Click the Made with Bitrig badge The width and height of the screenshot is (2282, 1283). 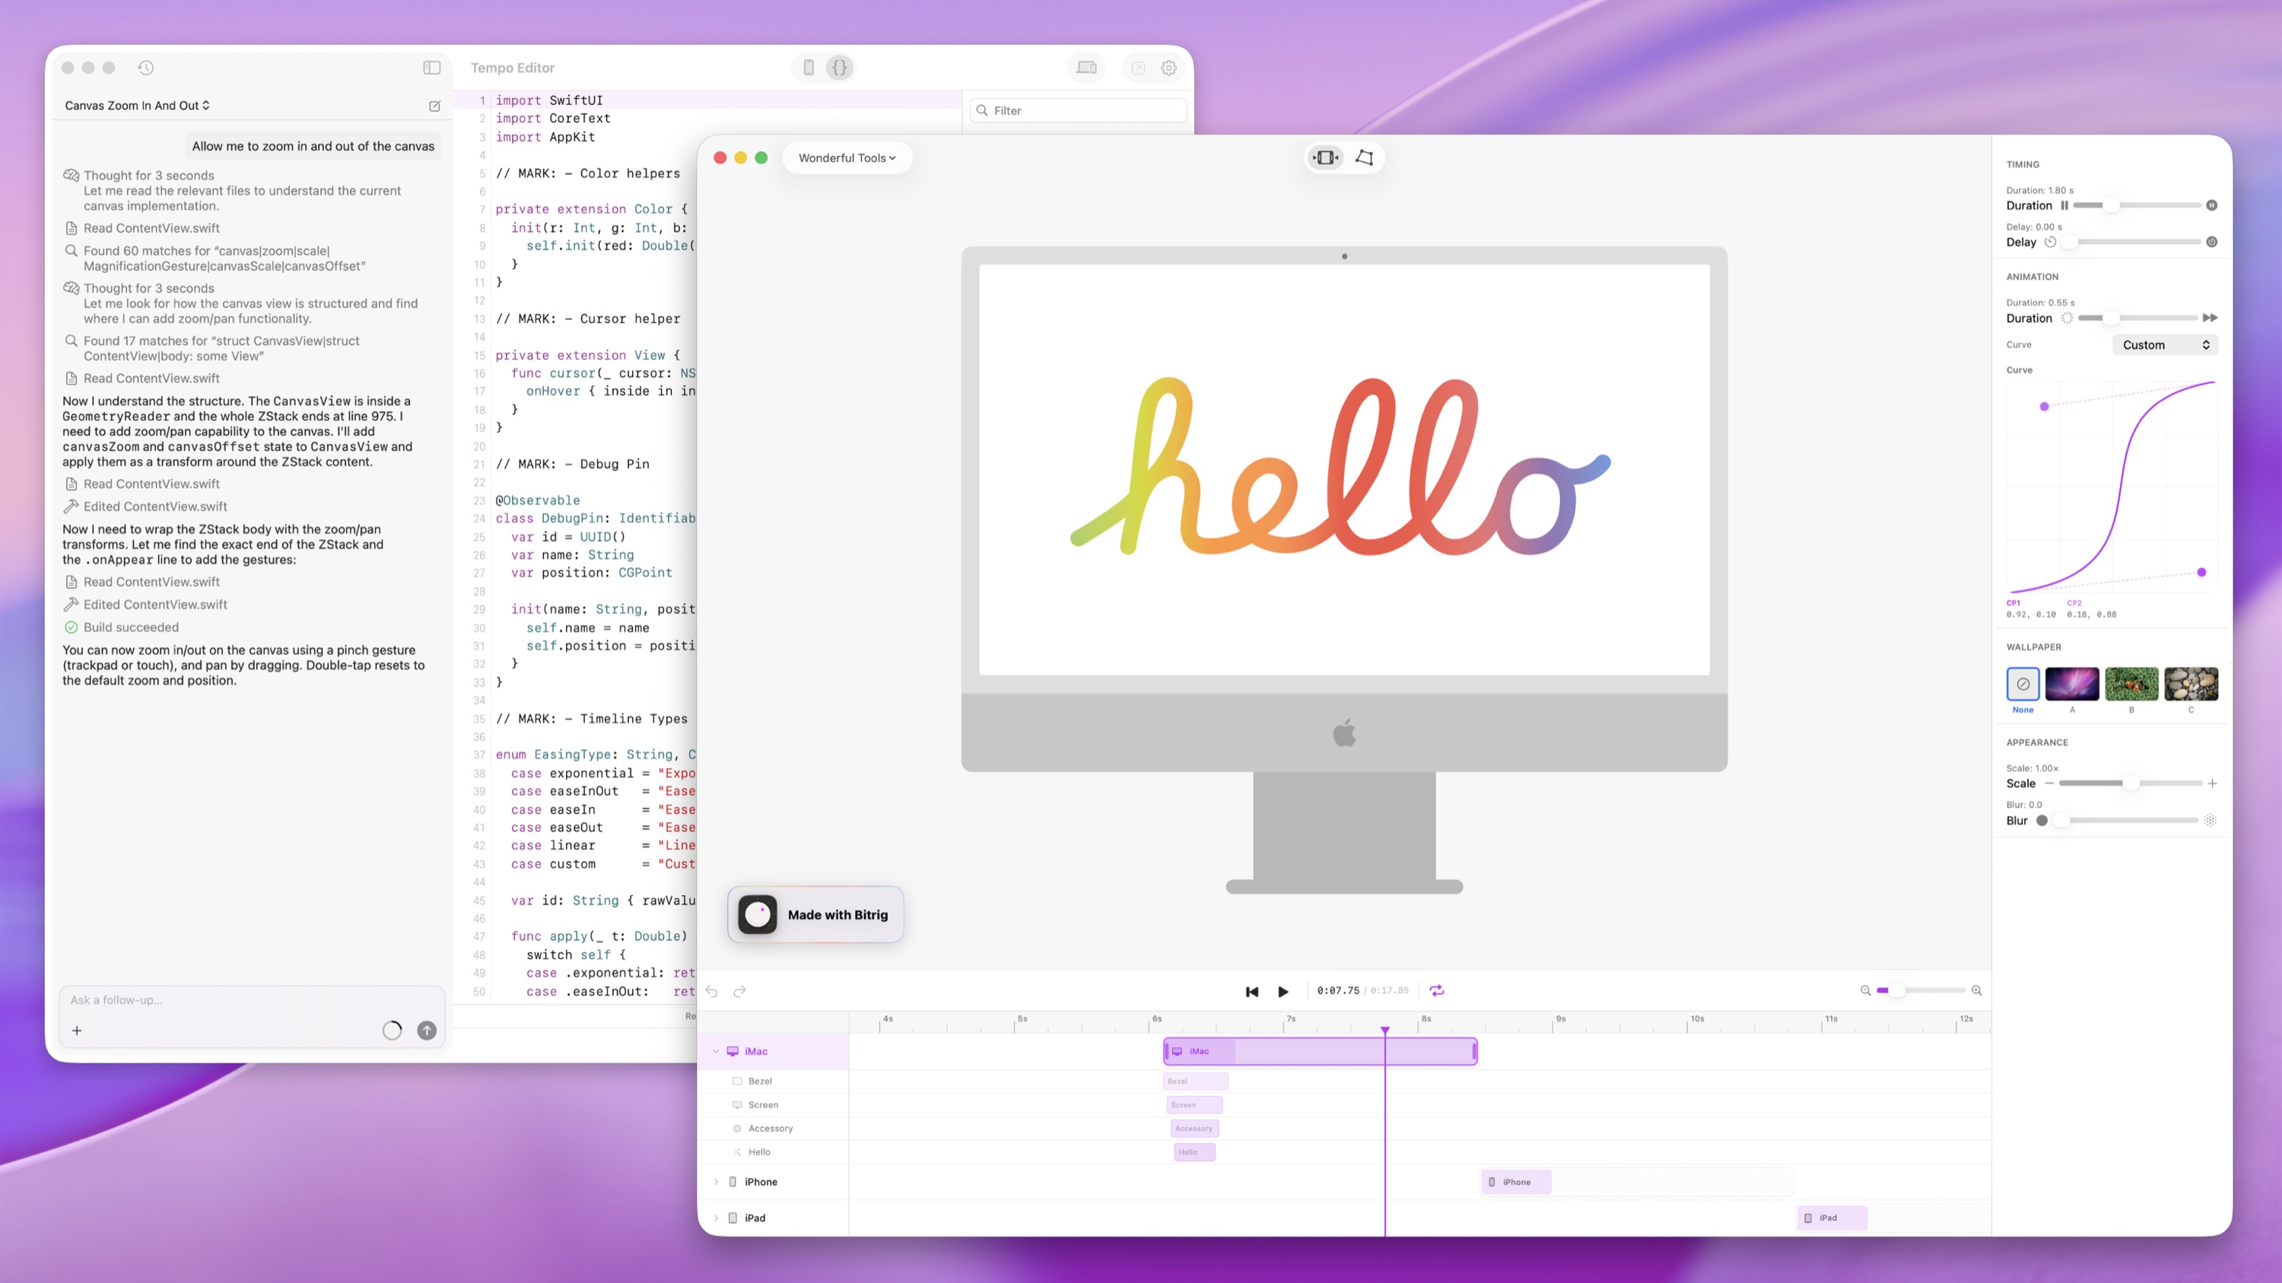point(815,914)
